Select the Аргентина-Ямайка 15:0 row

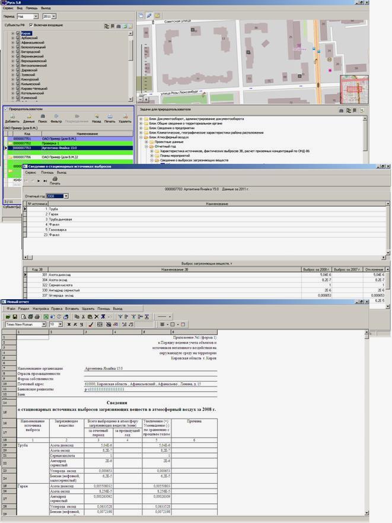[x=59, y=148]
